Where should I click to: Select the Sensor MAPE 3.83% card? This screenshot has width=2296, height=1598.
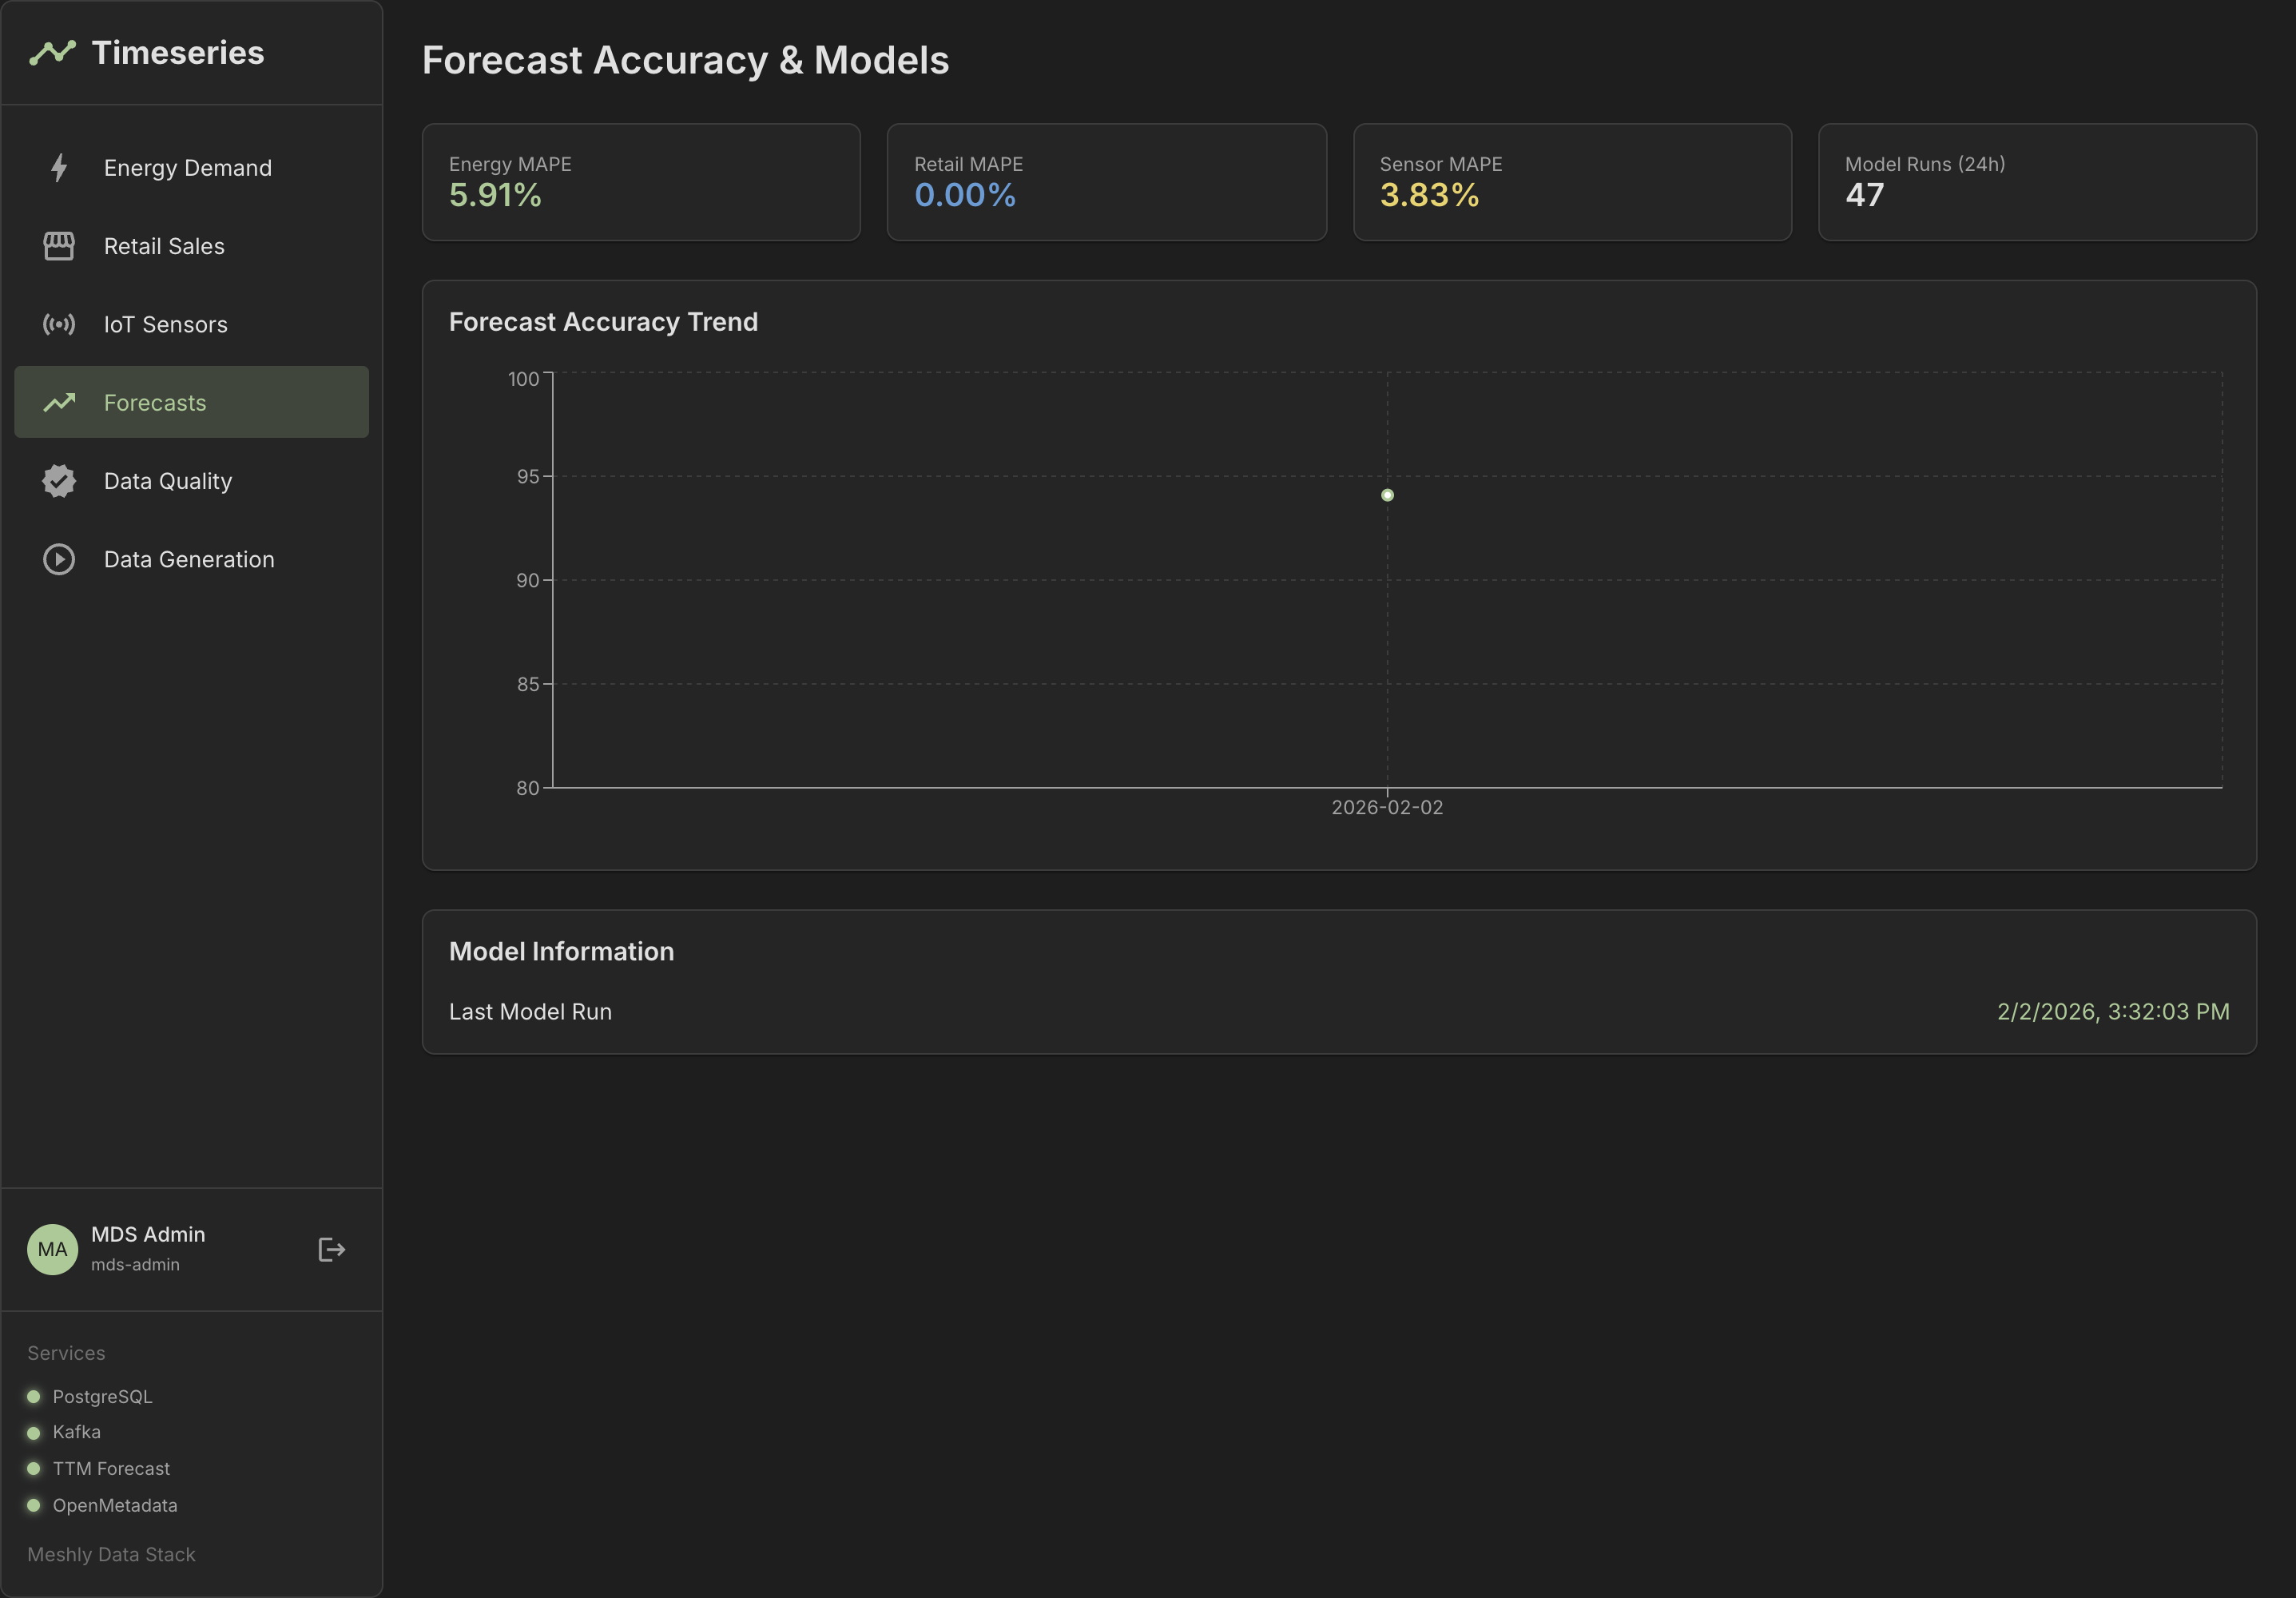click(1571, 182)
